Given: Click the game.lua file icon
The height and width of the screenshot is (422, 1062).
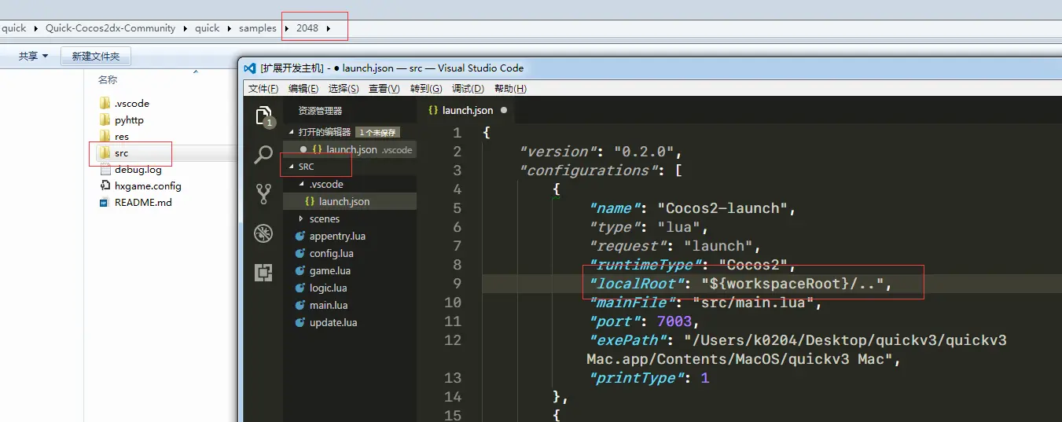Looking at the screenshot, I should (299, 270).
